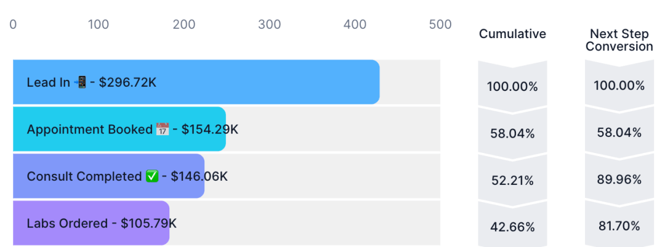Click the phone emoji in Lead In
Viewport: 665px width, 247px height.
click(x=80, y=82)
